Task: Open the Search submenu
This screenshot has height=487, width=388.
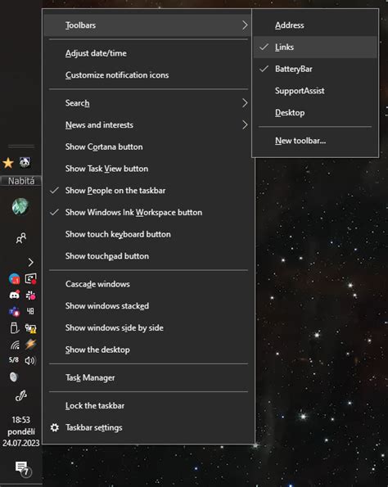Action: point(148,103)
